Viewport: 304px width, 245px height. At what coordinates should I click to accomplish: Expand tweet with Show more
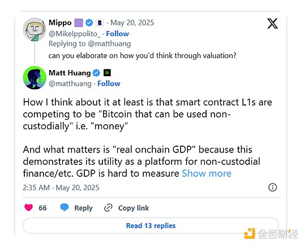click(x=207, y=173)
